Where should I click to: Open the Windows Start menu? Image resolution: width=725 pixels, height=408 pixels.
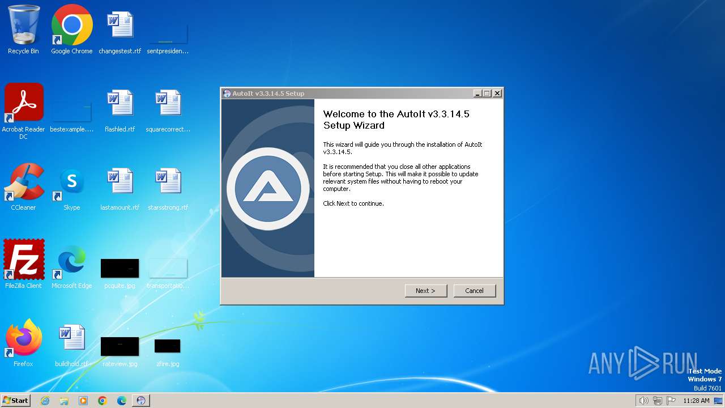[16, 400]
